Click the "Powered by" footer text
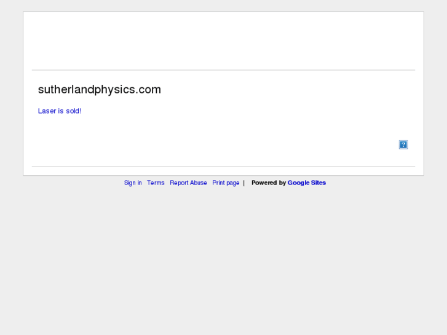Viewport: 447px width, 335px height. (x=268, y=183)
